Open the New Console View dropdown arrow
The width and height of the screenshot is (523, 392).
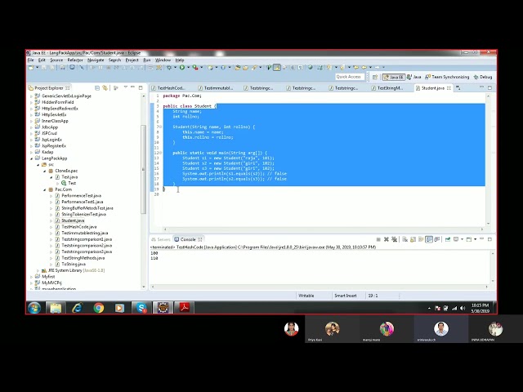coord(476,239)
